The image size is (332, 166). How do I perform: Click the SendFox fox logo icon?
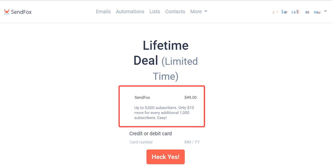pos(6,11)
